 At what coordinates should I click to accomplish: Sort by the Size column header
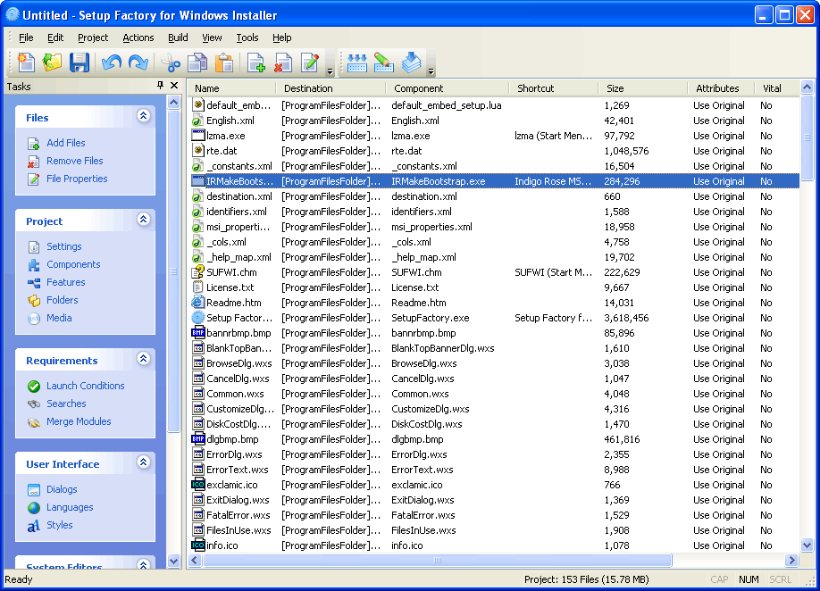(643, 88)
